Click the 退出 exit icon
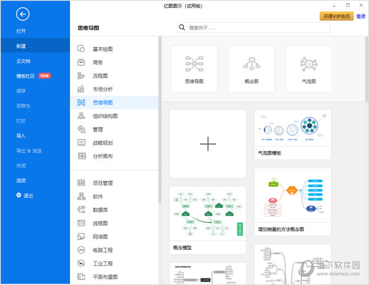This screenshot has width=369, height=285. click(x=18, y=195)
